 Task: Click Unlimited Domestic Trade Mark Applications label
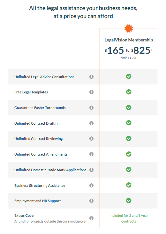coord(50,170)
